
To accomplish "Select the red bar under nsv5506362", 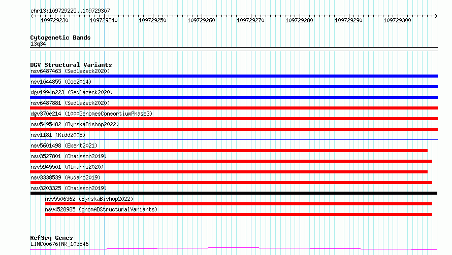I will [x=239, y=204].
